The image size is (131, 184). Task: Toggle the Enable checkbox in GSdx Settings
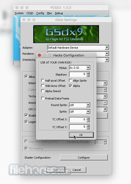tap(26, 115)
